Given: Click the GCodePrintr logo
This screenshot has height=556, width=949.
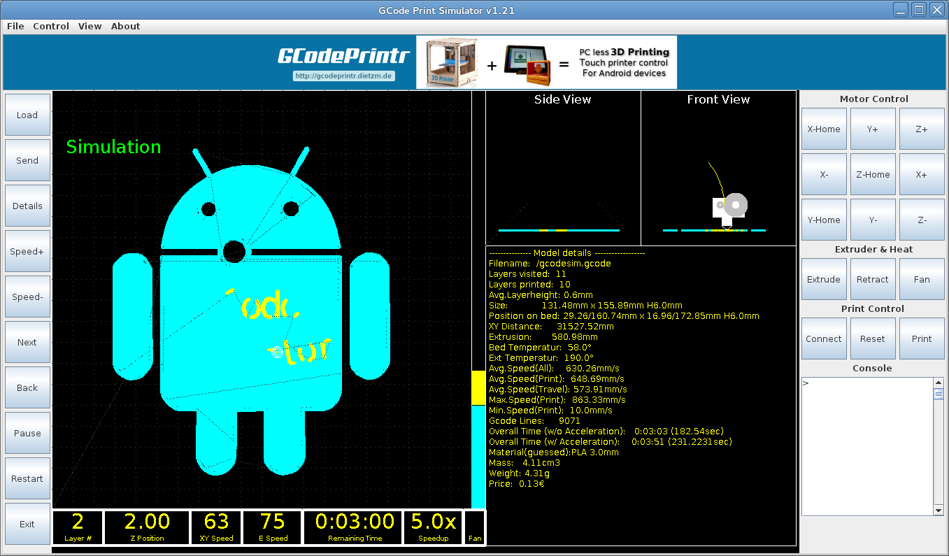Looking at the screenshot, I should [343, 56].
